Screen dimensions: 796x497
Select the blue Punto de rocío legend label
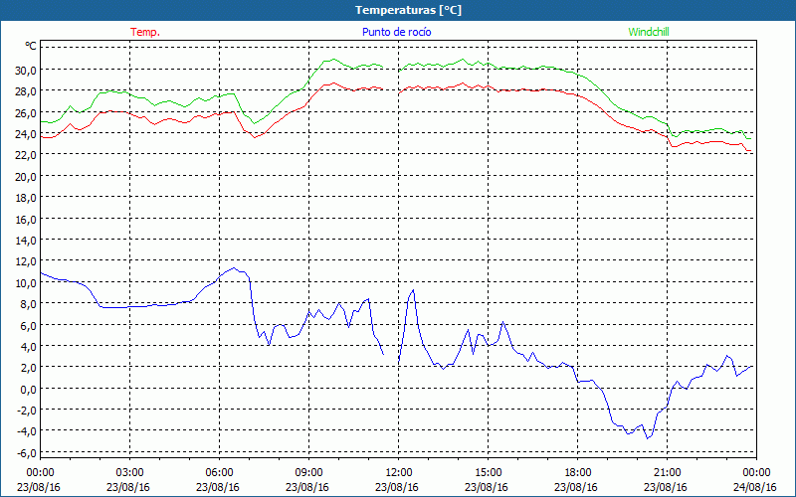click(396, 32)
